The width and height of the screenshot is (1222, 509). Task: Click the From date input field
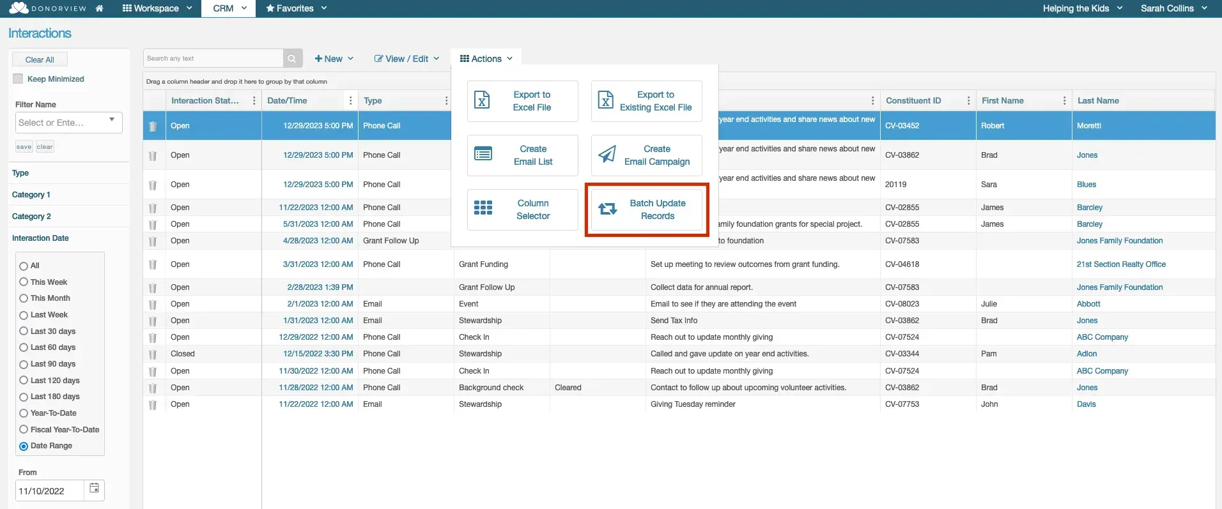[50, 490]
